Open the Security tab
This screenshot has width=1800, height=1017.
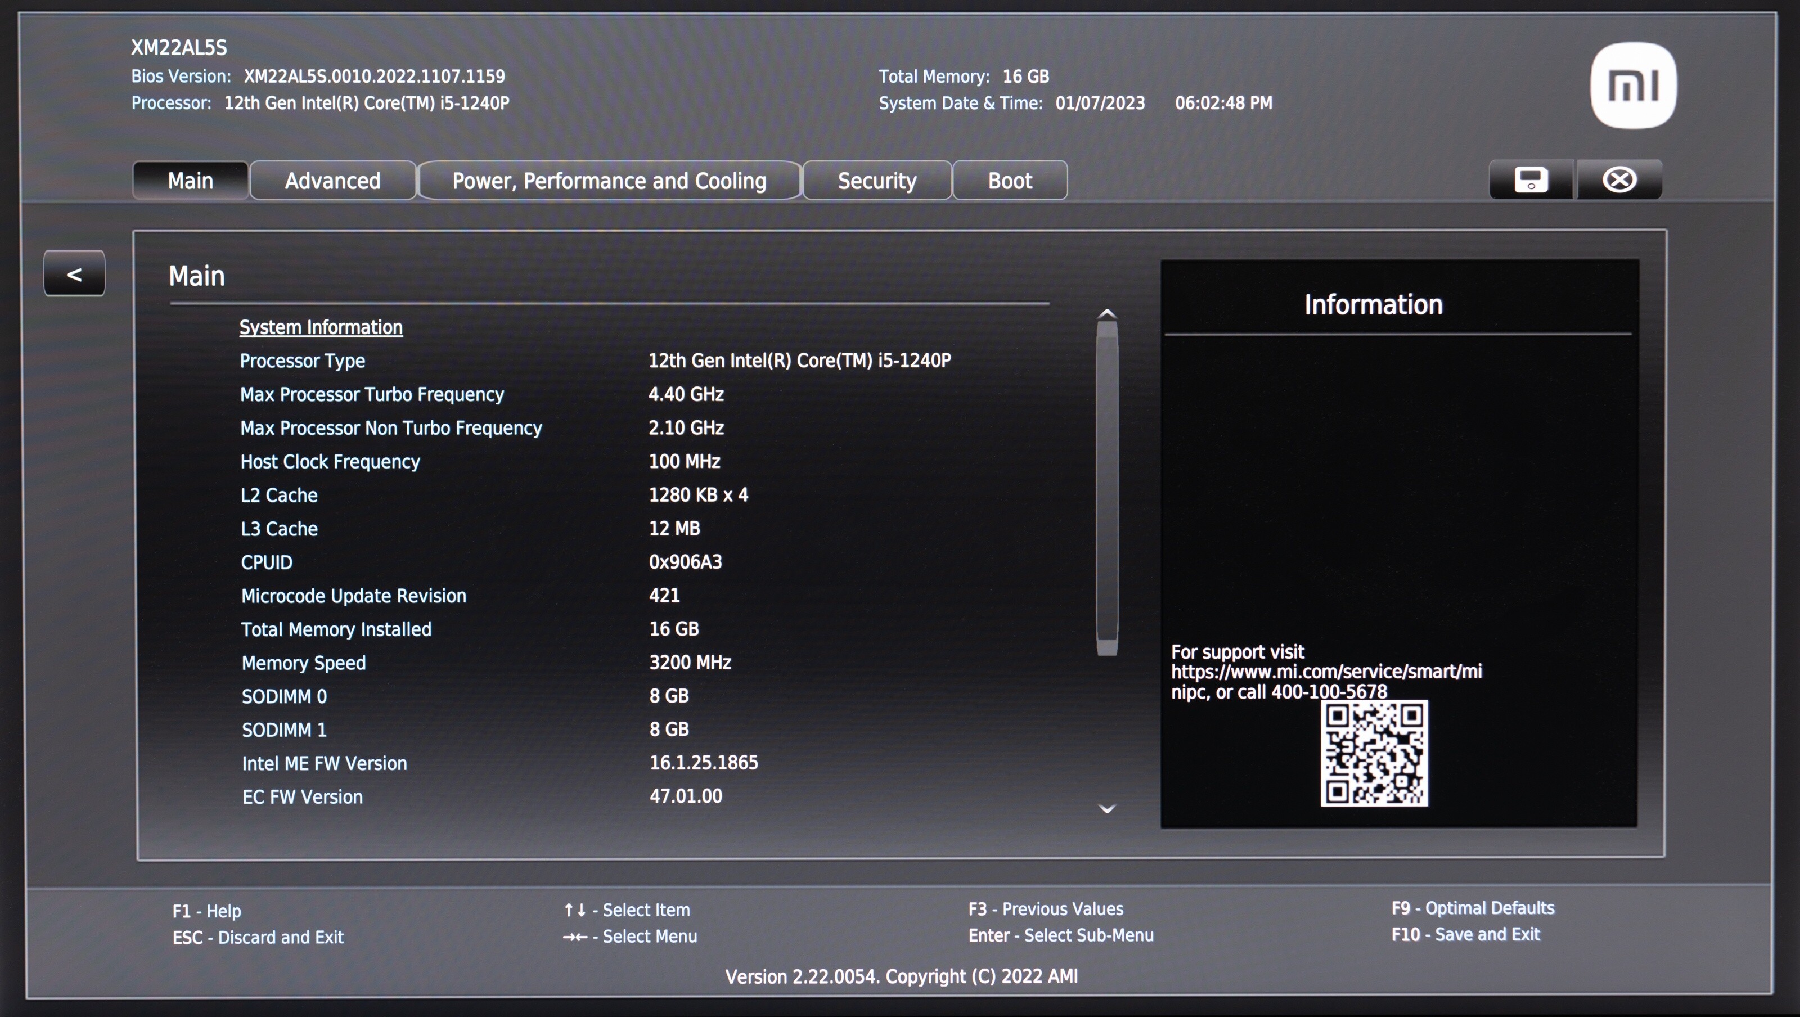[877, 181]
